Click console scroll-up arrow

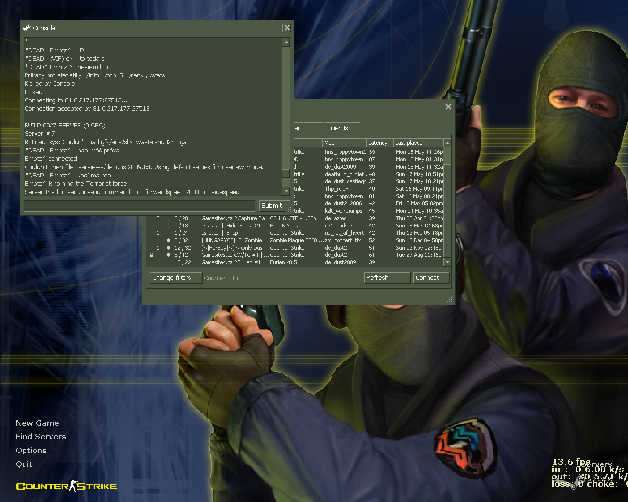tap(286, 43)
